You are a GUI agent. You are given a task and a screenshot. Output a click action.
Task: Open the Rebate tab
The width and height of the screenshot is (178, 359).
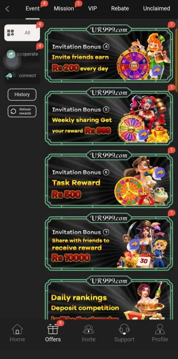pyautogui.click(x=120, y=9)
